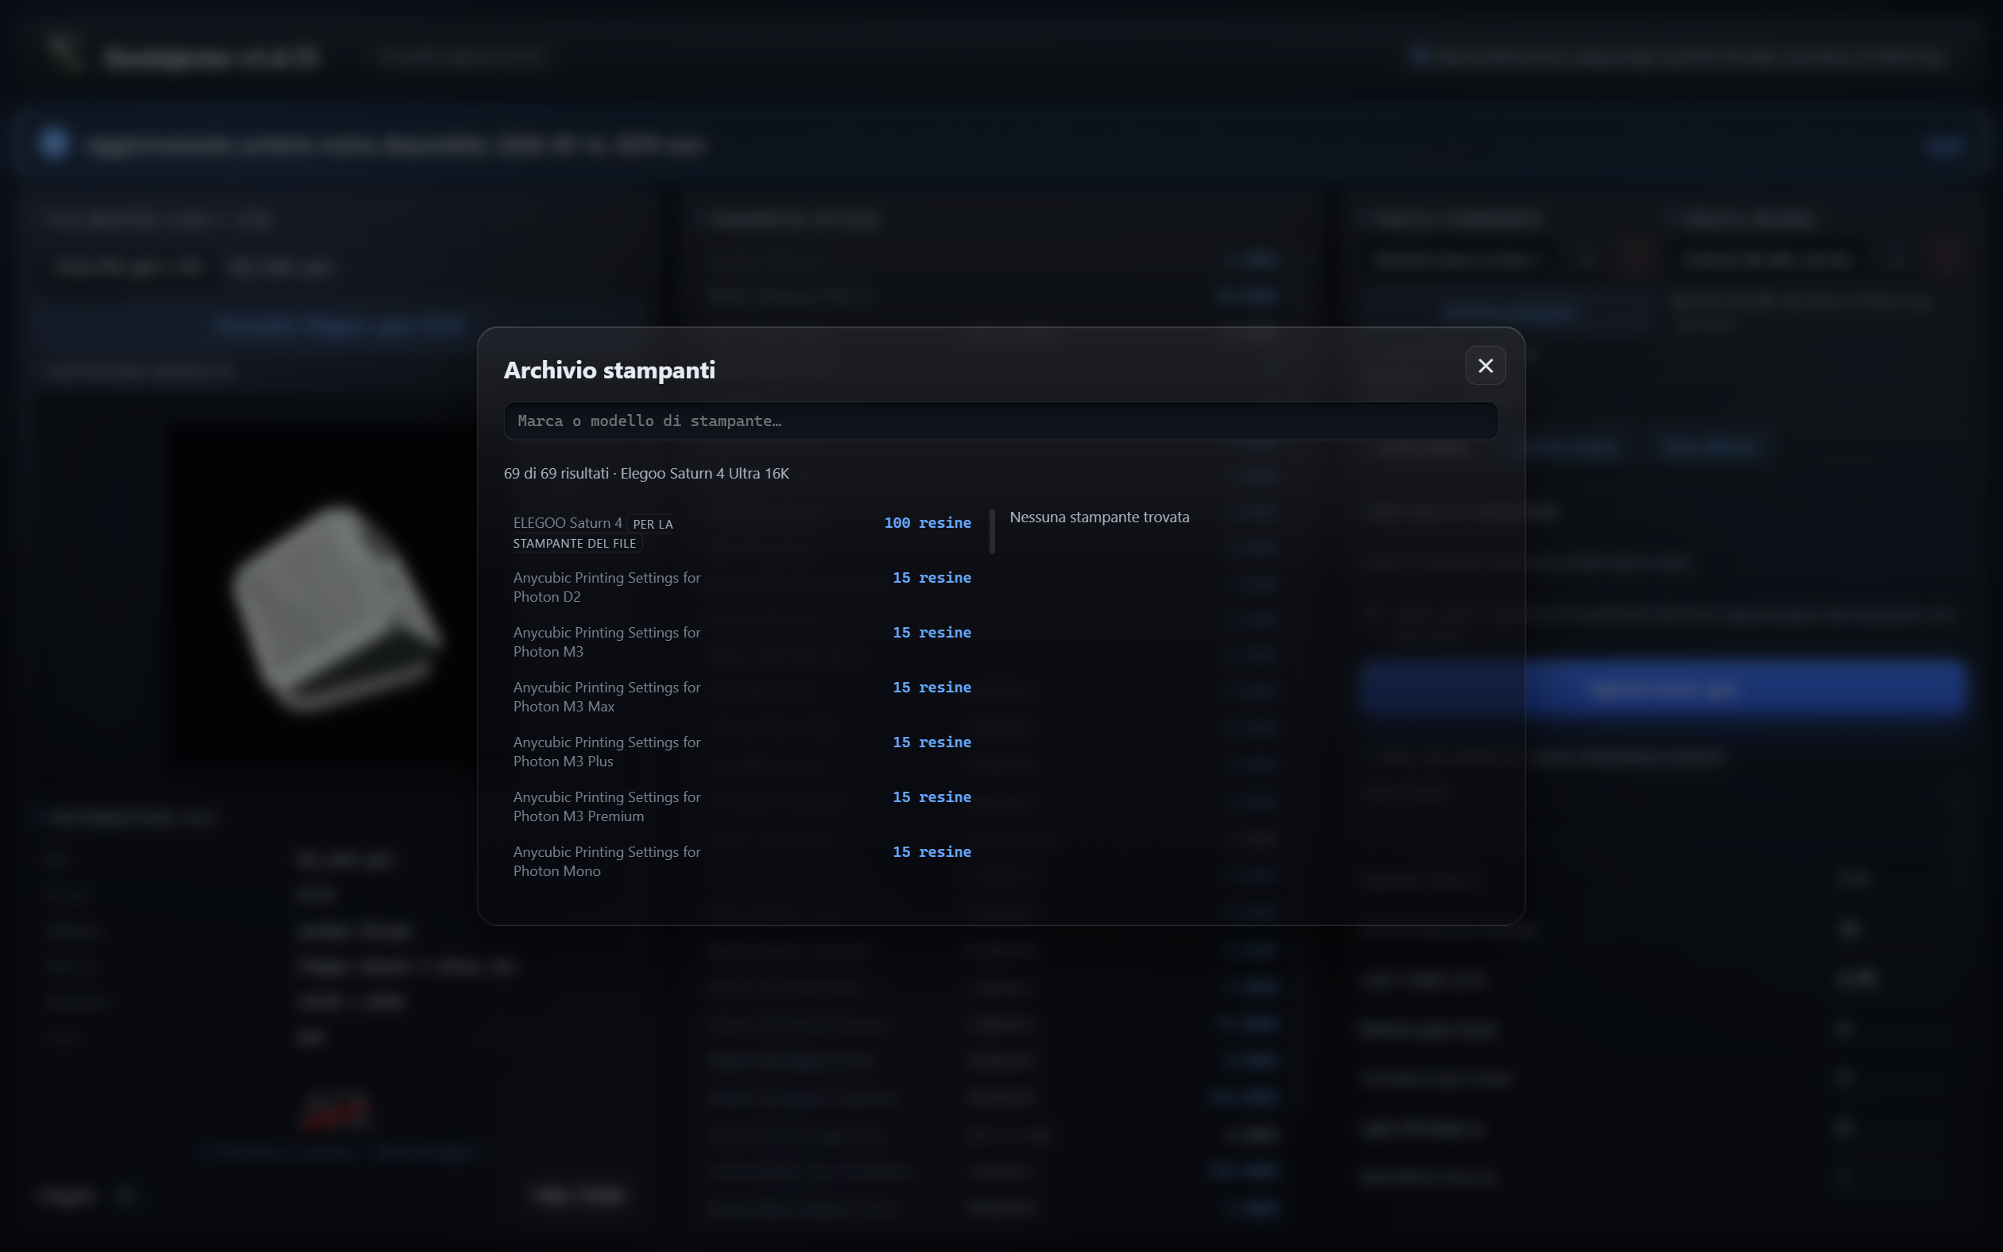This screenshot has width=2003, height=1252.
Task: Pick Anycubic Printing Settings for Photon M3 Max
Action: (742, 696)
